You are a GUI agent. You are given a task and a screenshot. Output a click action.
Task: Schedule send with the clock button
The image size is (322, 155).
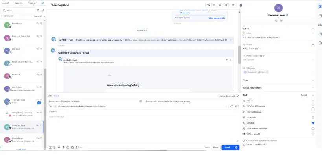pos(236,148)
